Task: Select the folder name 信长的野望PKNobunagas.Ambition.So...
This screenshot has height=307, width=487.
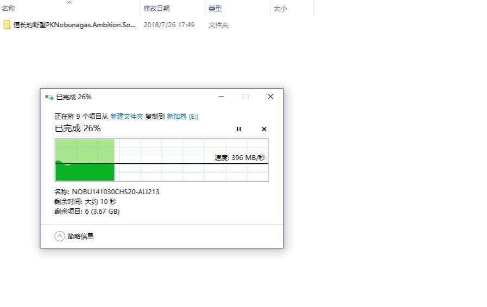Action: coord(74,25)
